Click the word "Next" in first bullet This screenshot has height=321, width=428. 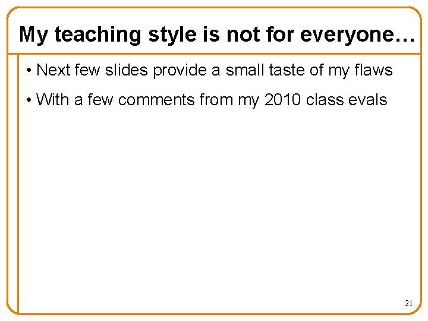(x=53, y=70)
